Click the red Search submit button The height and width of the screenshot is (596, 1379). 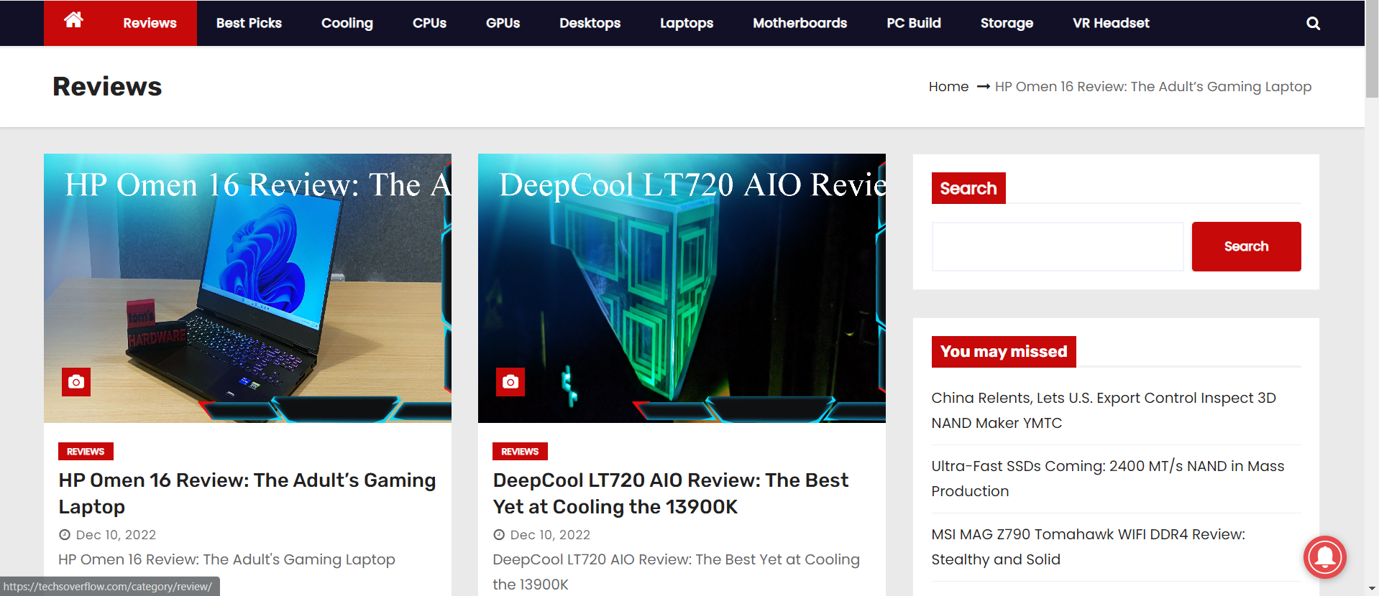pos(1246,246)
